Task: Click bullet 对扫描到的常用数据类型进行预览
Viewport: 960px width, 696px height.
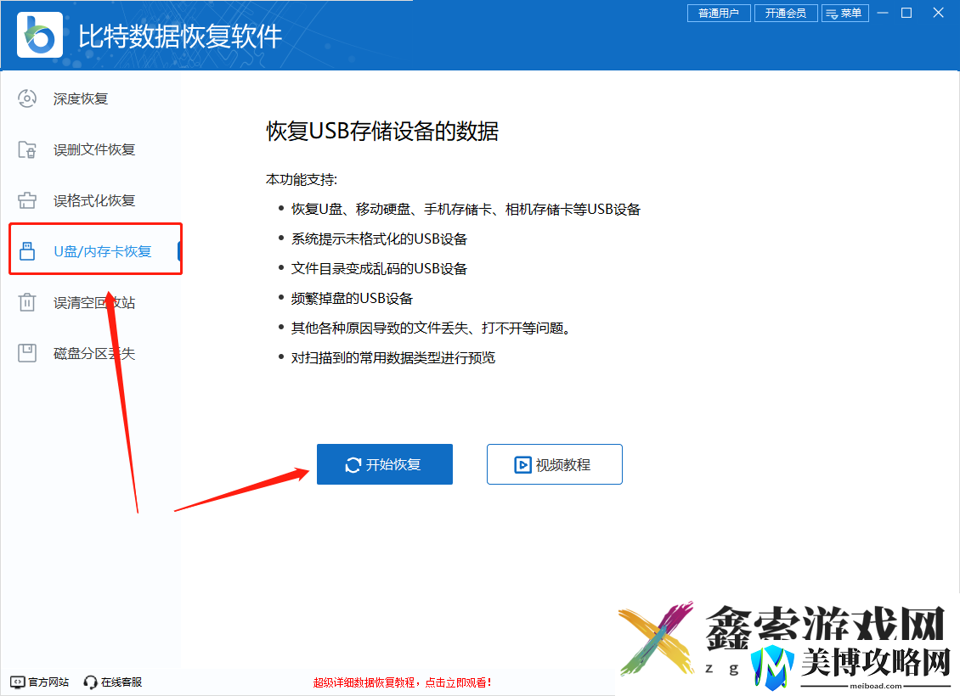Action: (x=393, y=358)
